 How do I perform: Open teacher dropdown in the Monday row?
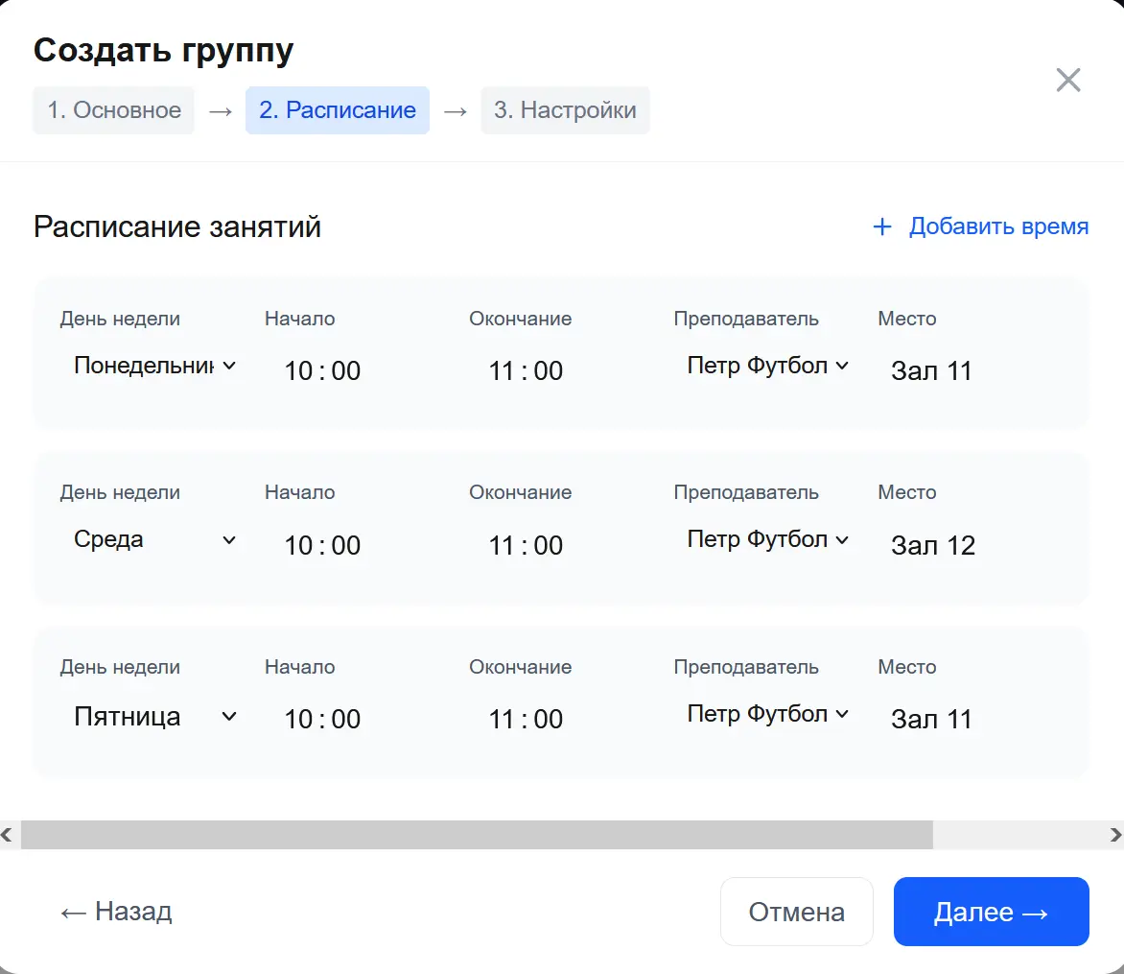pyautogui.click(x=767, y=366)
